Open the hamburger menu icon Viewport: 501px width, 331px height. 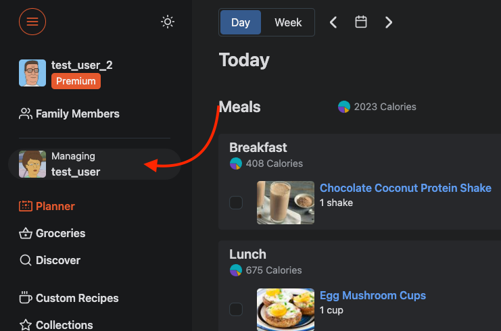[32, 22]
